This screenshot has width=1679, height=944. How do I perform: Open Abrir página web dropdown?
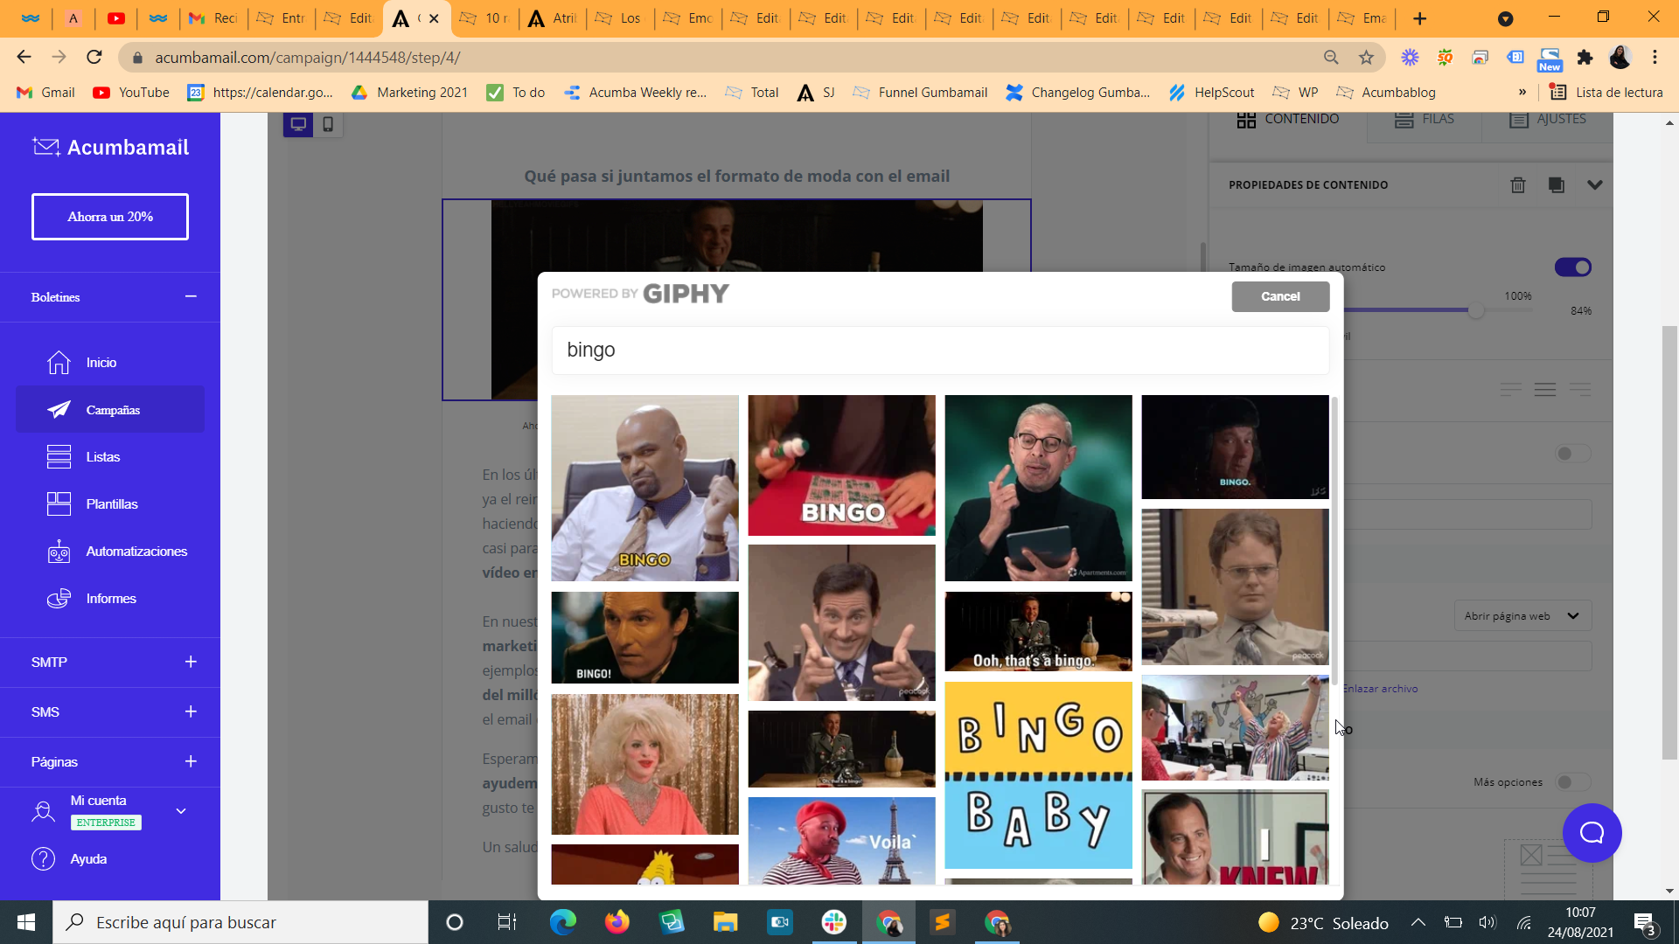point(1522,616)
